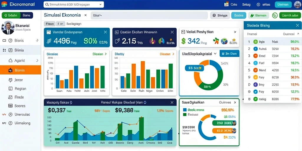Viewport: 302px width, 151px height.
Task: Toggle the Ooolk nnanai blue legend checkbox
Action: point(185,110)
